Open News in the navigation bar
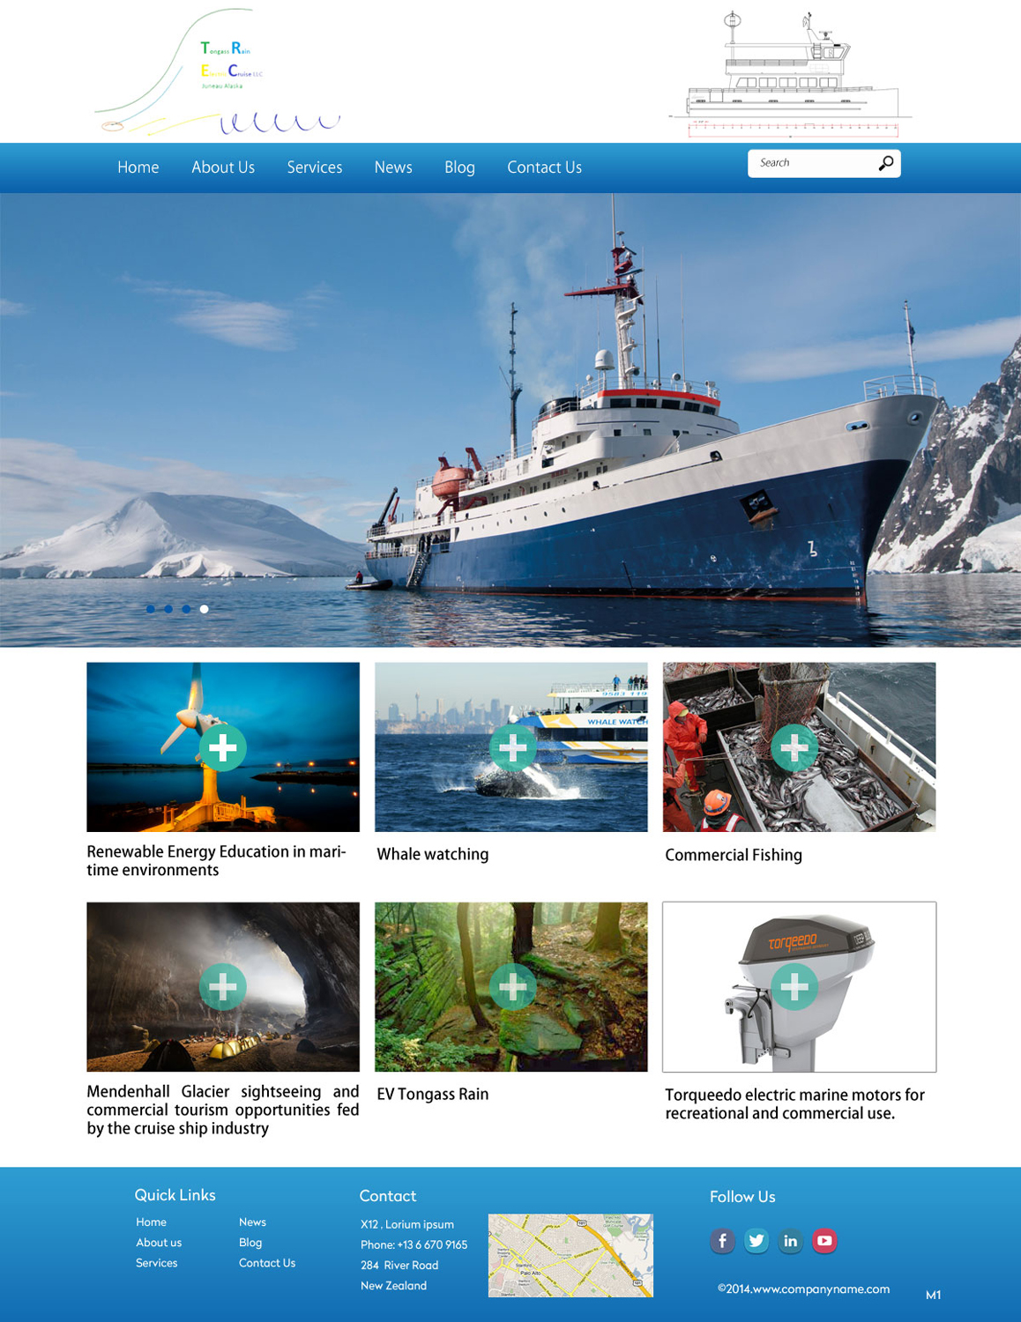Screen dimensions: 1021x1322 point(393,167)
